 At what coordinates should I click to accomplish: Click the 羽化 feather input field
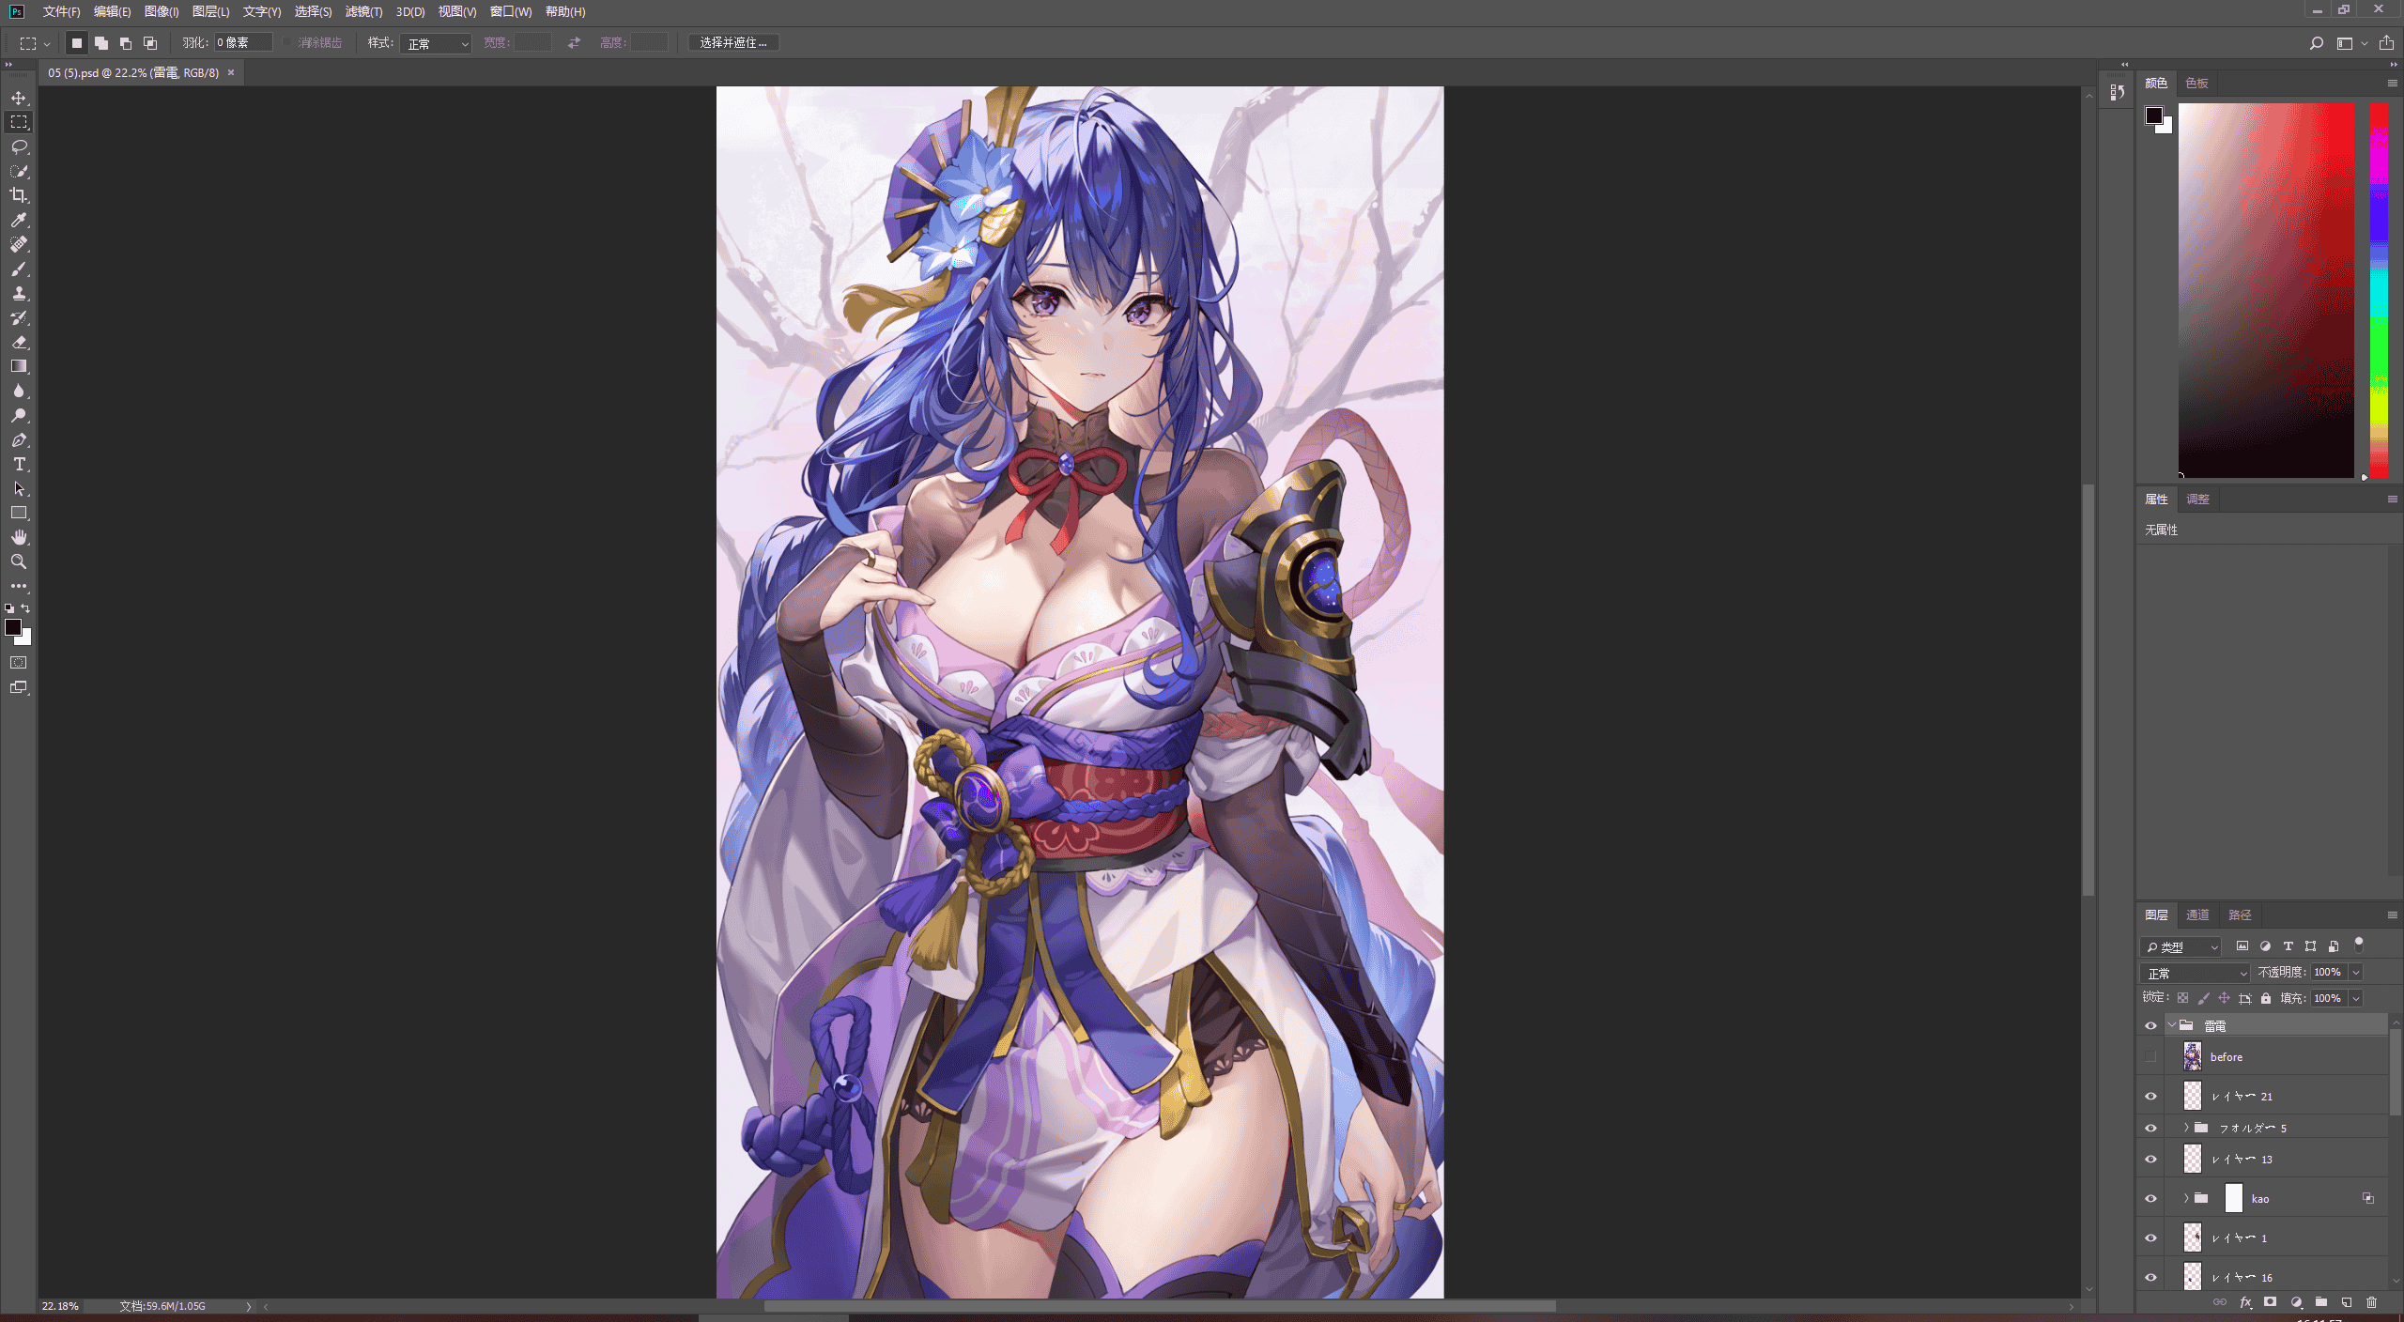pyautogui.click(x=243, y=43)
